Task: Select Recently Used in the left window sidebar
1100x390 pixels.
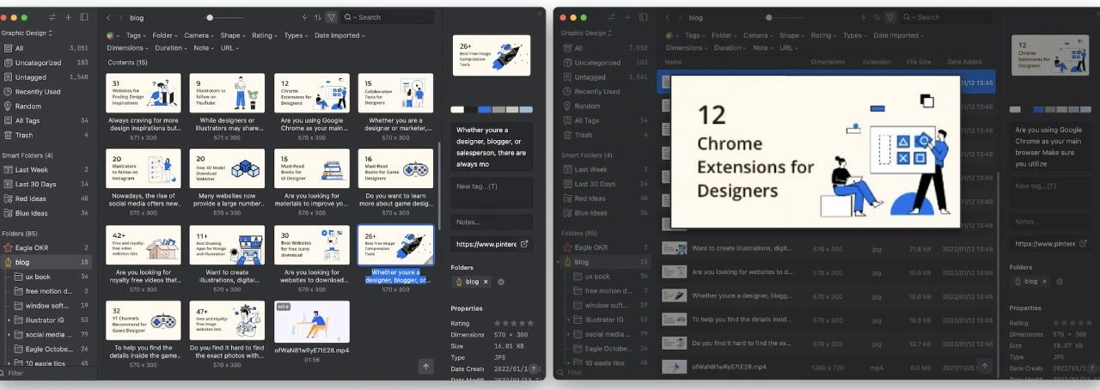Action: 38,92
